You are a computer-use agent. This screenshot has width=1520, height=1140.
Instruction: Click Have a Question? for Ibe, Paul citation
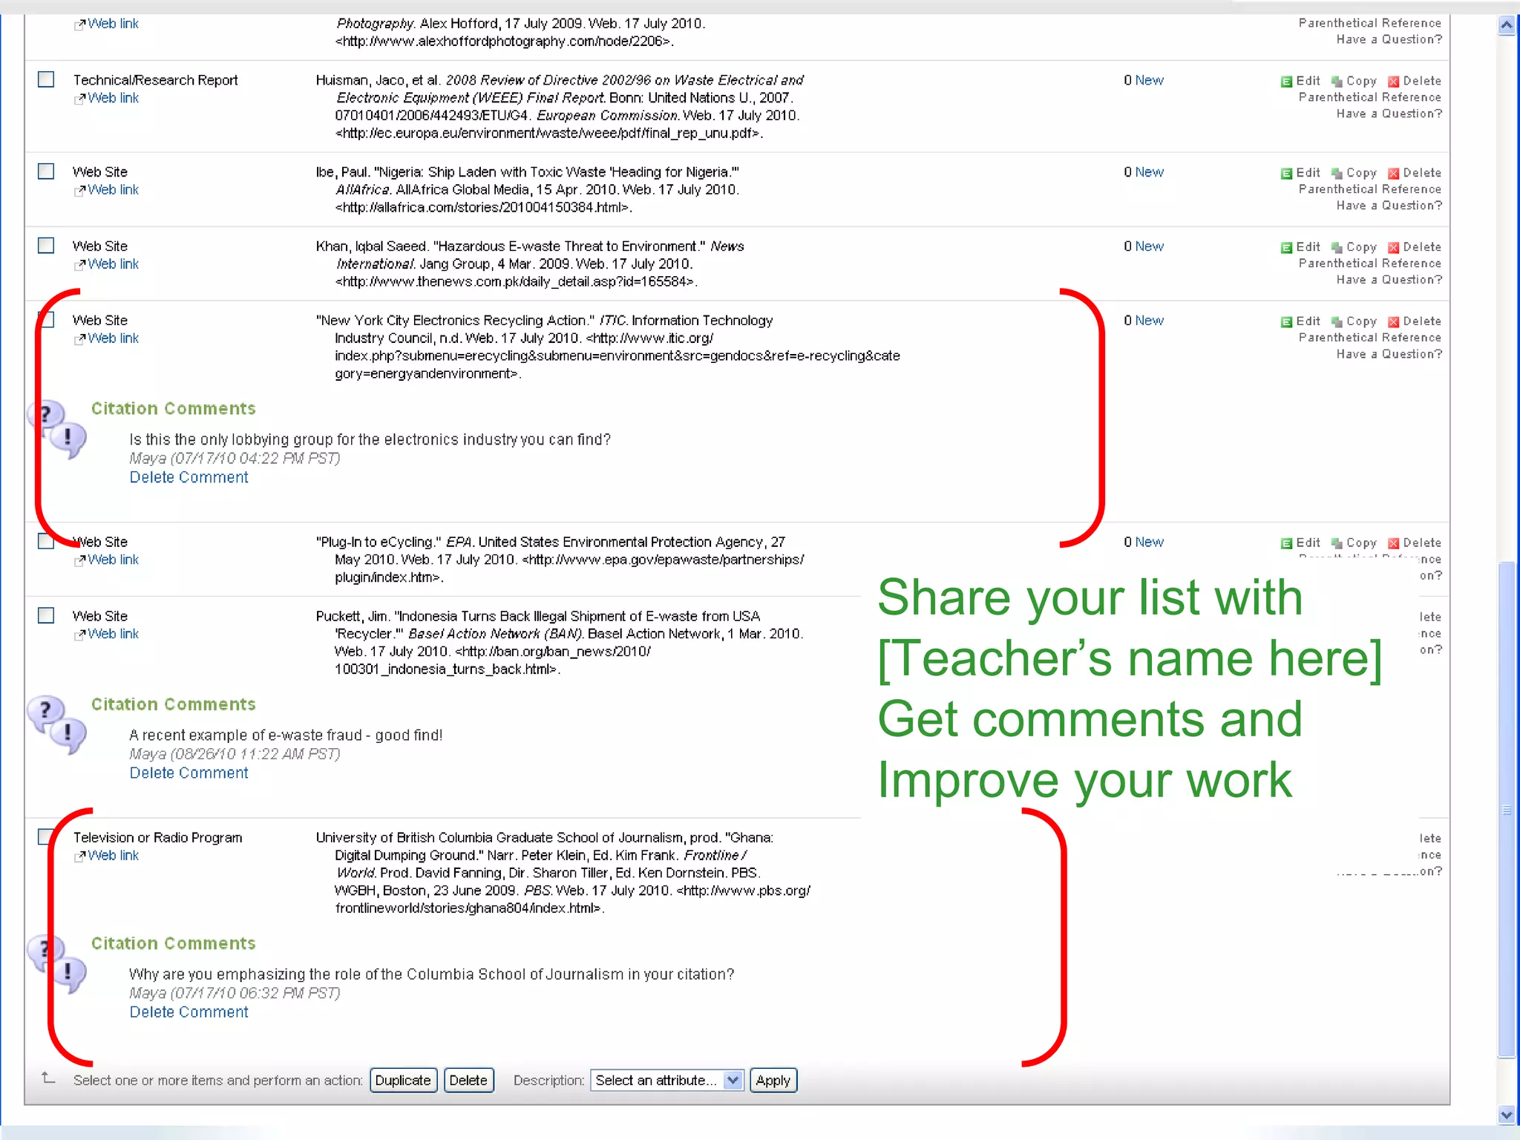tap(1389, 206)
